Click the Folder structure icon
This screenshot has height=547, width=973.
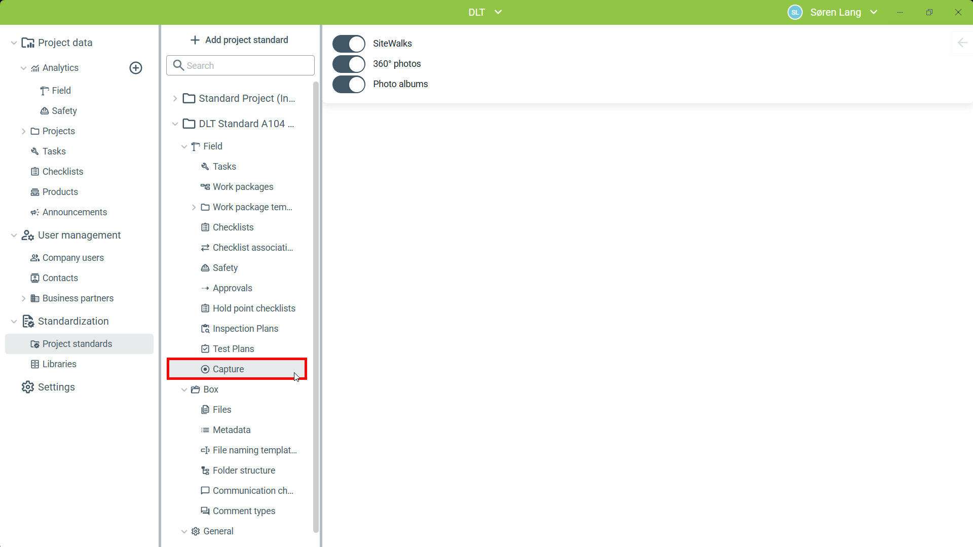click(x=205, y=471)
